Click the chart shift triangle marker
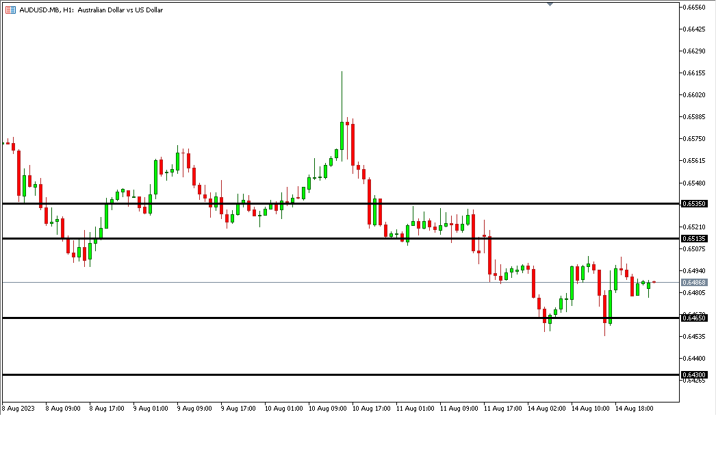Image resolution: width=716 pixels, height=460 pixels. pos(550,4)
